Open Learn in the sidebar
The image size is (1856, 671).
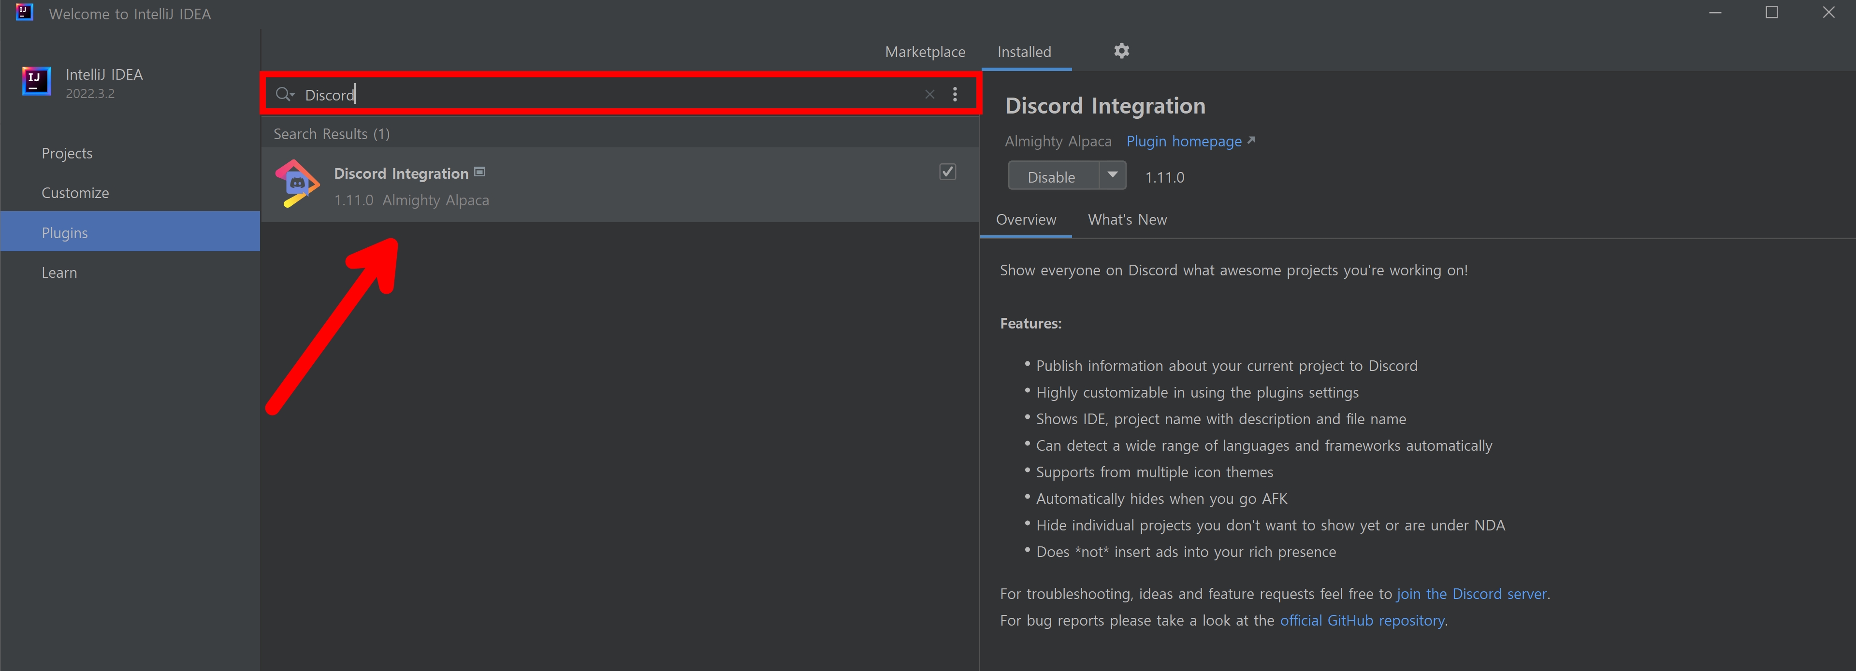click(59, 273)
